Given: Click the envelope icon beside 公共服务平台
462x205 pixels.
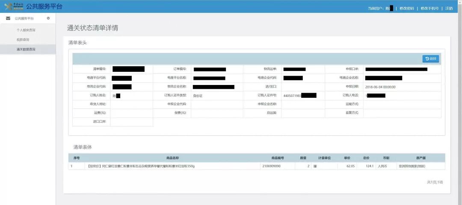Looking at the screenshot, I should pyautogui.click(x=8, y=18).
